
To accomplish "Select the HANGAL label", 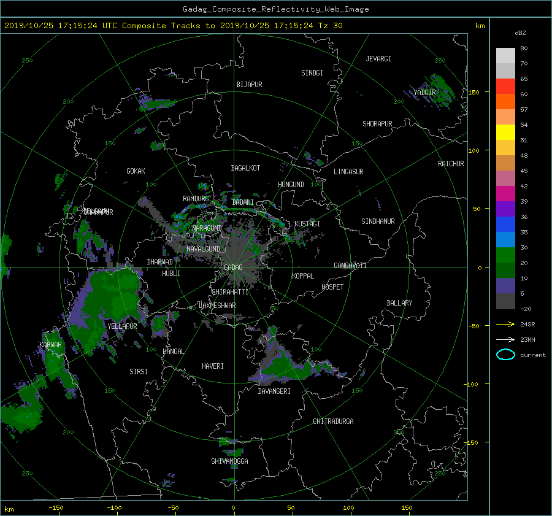I will click(173, 352).
